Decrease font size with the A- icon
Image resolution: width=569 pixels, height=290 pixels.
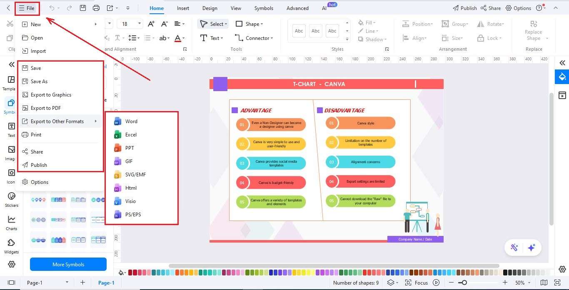[x=165, y=24]
